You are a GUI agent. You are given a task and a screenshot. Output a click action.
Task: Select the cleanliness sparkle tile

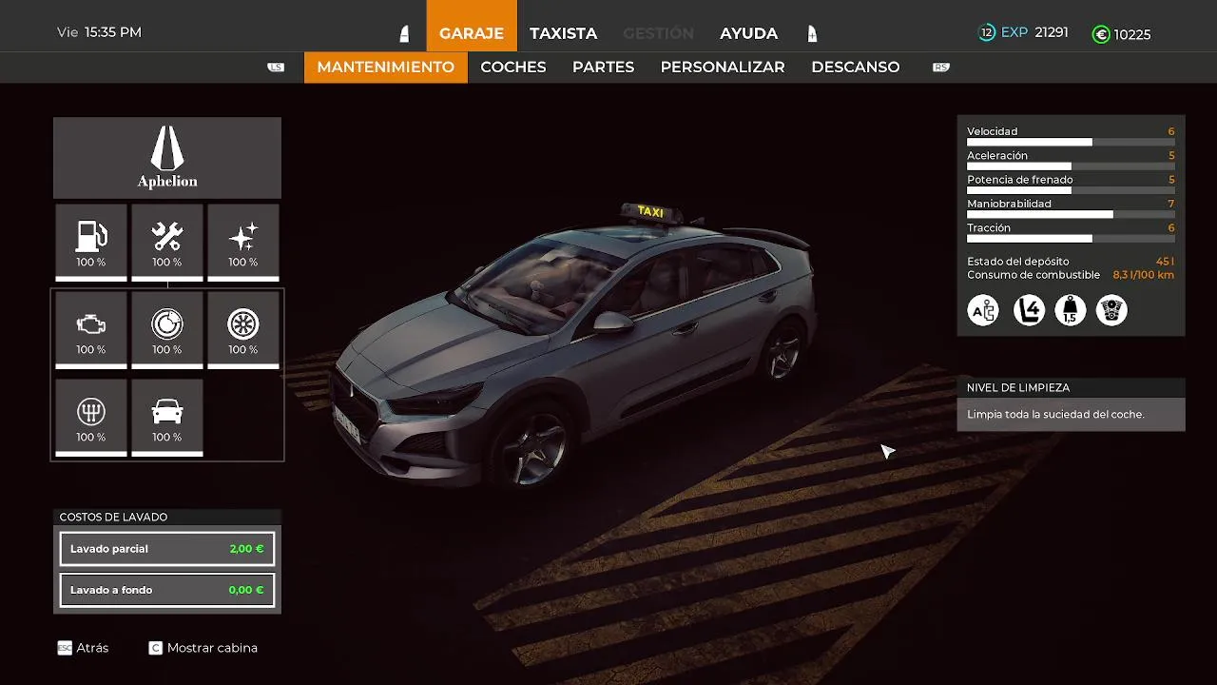[x=243, y=243]
